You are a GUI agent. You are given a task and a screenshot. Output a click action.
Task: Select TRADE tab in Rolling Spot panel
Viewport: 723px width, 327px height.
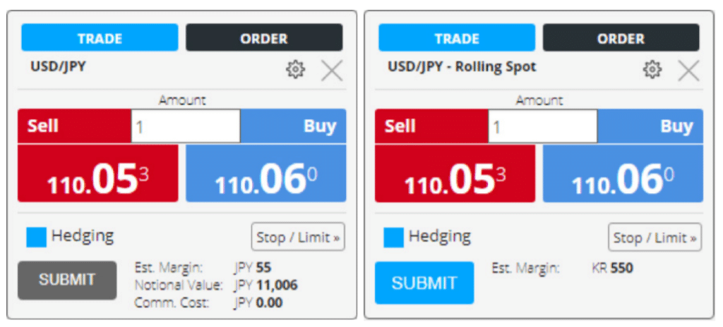457,38
